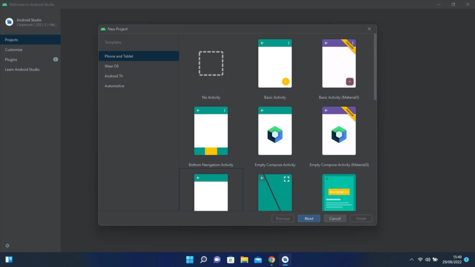The height and width of the screenshot is (267, 475).
Task: Click the battery tray icon
Action: coord(435,260)
